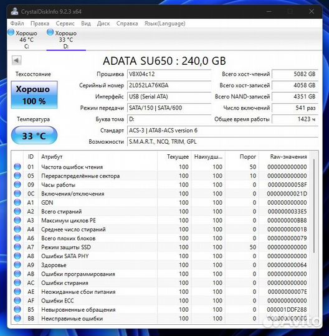Click status icon for Часы работы row
The width and height of the screenshot is (329, 336).
[17, 185]
